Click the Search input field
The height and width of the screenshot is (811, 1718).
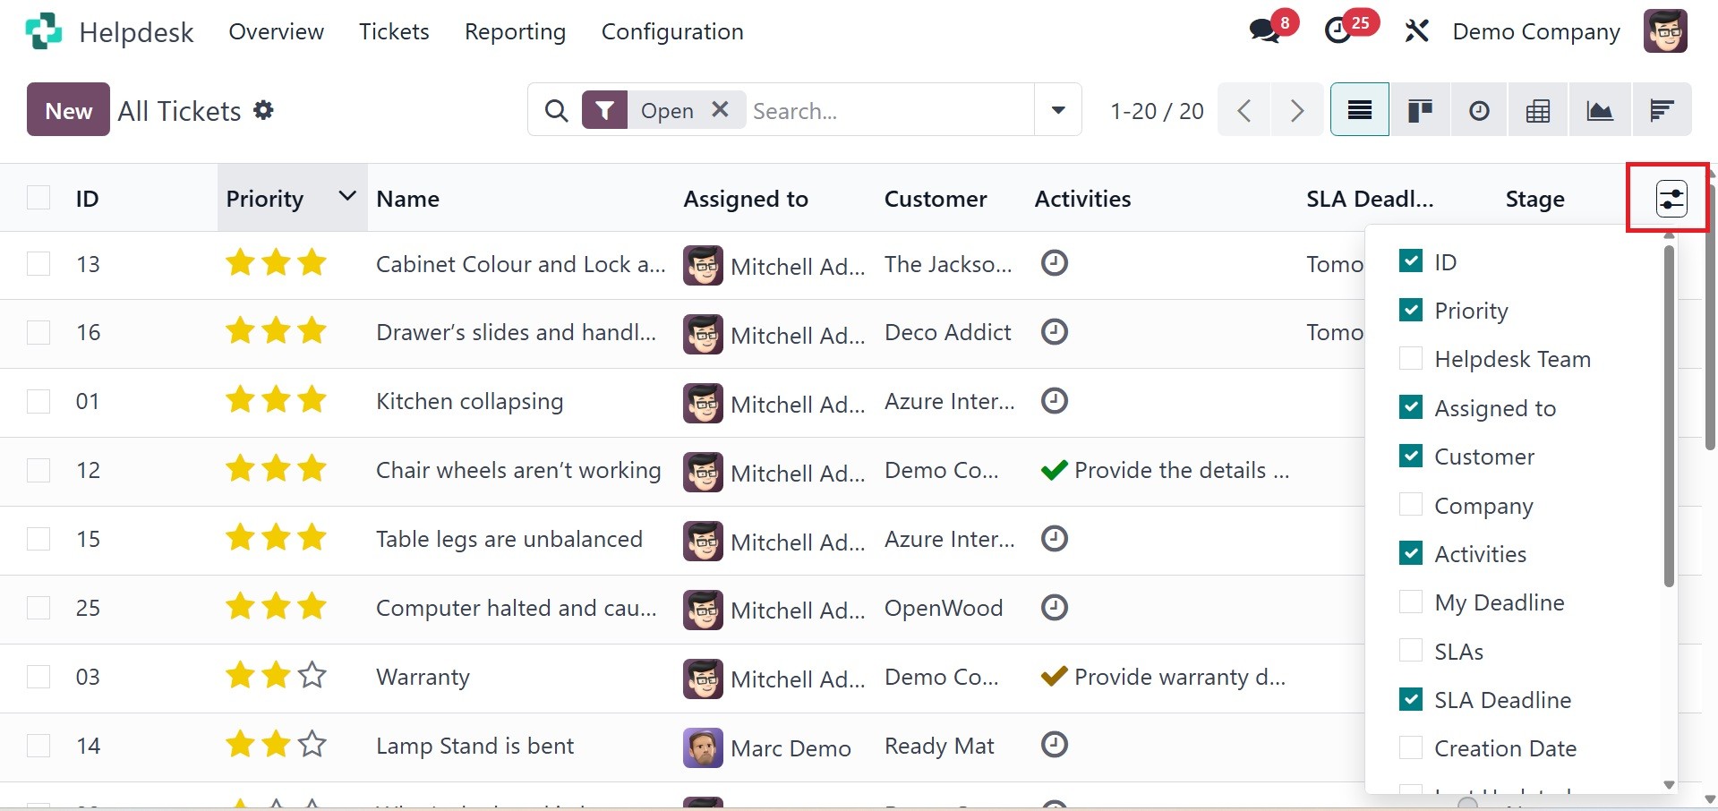[x=886, y=110]
